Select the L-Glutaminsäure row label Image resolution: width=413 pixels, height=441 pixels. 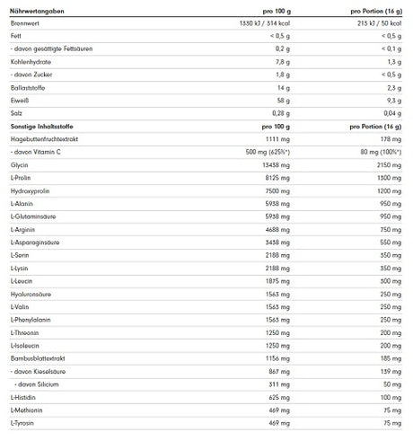click(33, 216)
